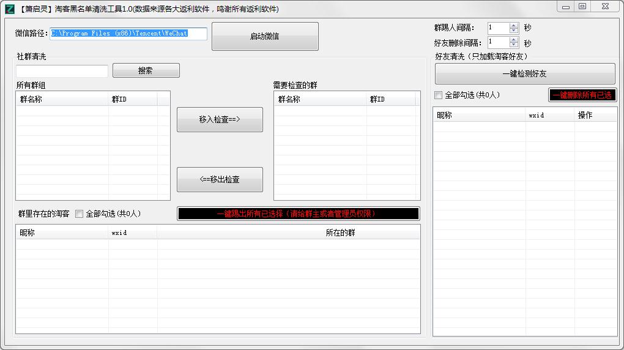The height and width of the screenshot is (350, 624).
Task: Click the Z app icon in title bar
Action: [9, 9]
